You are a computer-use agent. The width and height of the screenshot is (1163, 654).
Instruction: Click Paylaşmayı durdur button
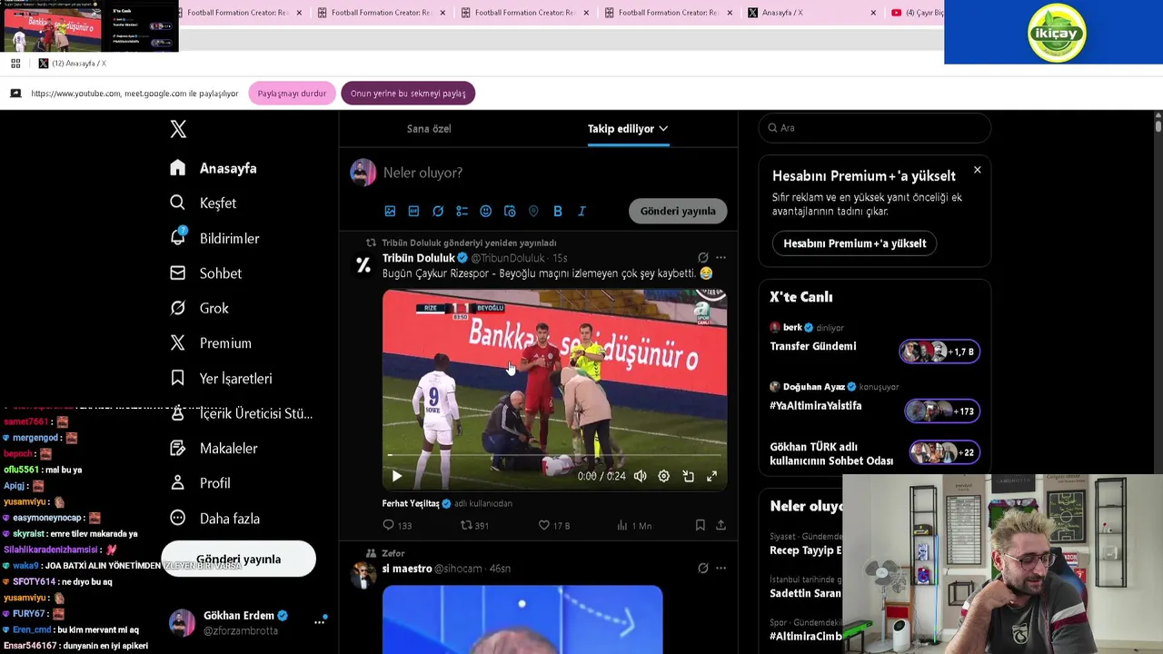(x=292, y=93)
